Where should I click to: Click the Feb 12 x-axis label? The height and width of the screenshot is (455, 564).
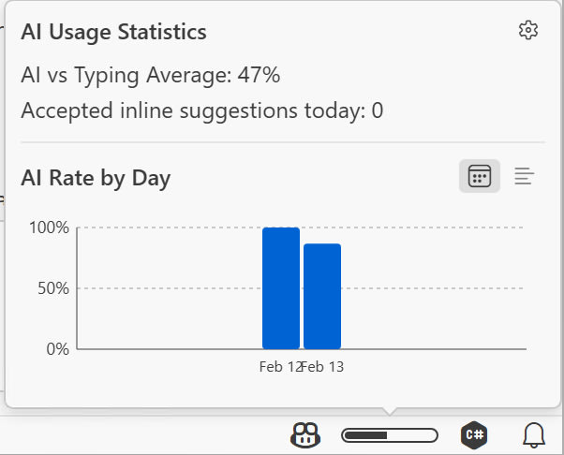(x=278, y=367)
